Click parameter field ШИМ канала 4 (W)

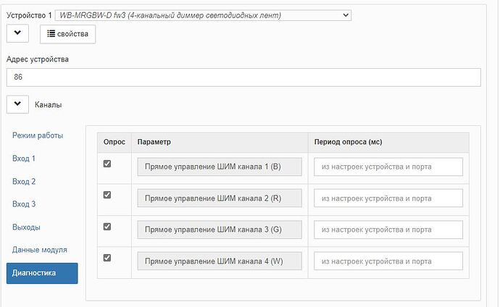[220, 261]
